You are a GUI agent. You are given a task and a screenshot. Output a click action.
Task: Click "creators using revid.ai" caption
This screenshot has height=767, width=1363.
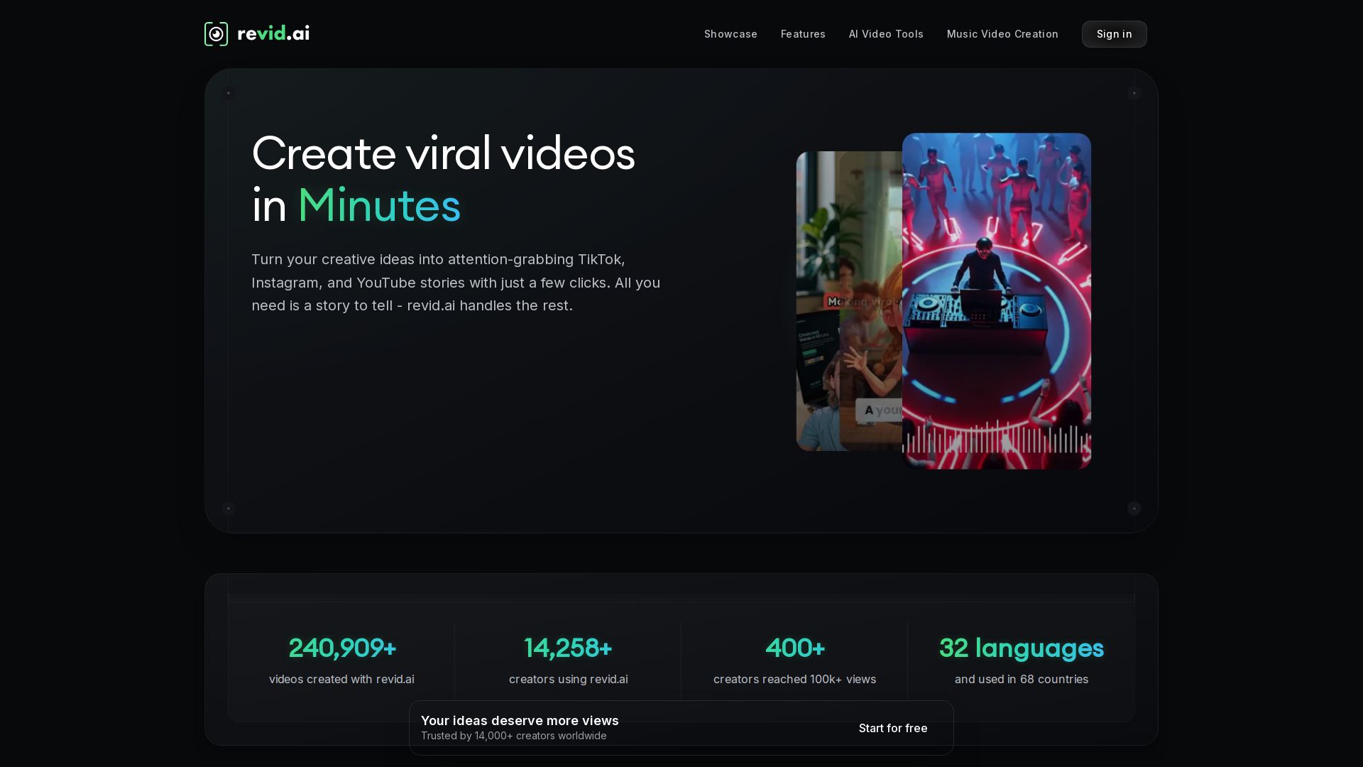(568, 679)
